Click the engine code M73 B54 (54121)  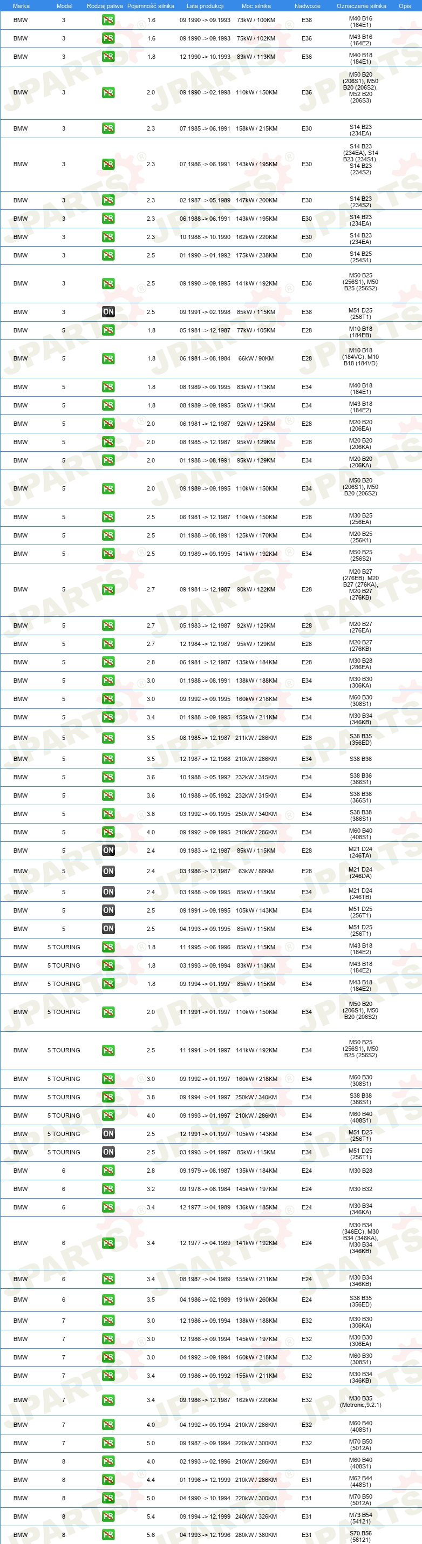360,1518
